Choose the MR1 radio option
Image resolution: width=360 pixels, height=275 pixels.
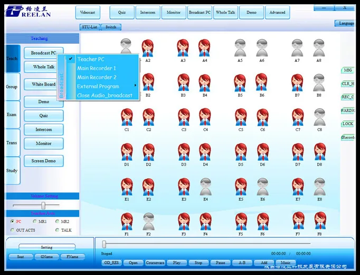35,222
